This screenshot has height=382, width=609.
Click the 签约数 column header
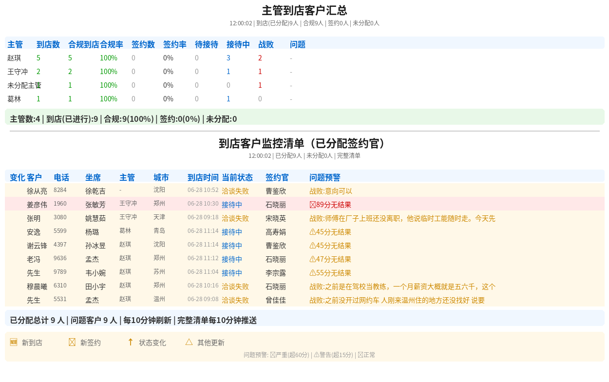(x=143, y=44)
